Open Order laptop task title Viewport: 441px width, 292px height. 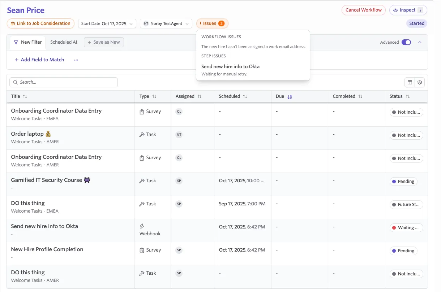pyautogui.click(x=31, y=134)
